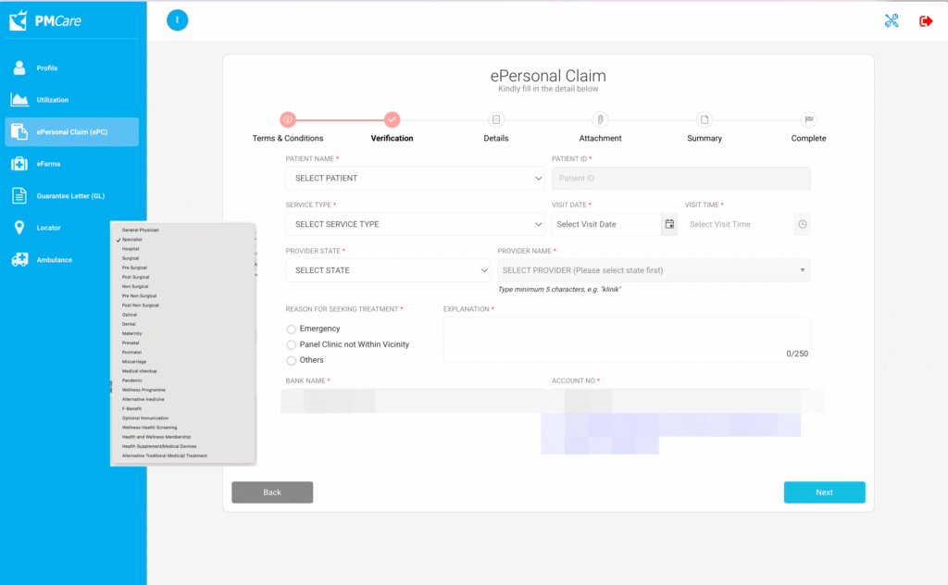Click the Ambulance icon in sidebar
The image size is (948, 585).
pyautogui.click(x=19, y=260)
